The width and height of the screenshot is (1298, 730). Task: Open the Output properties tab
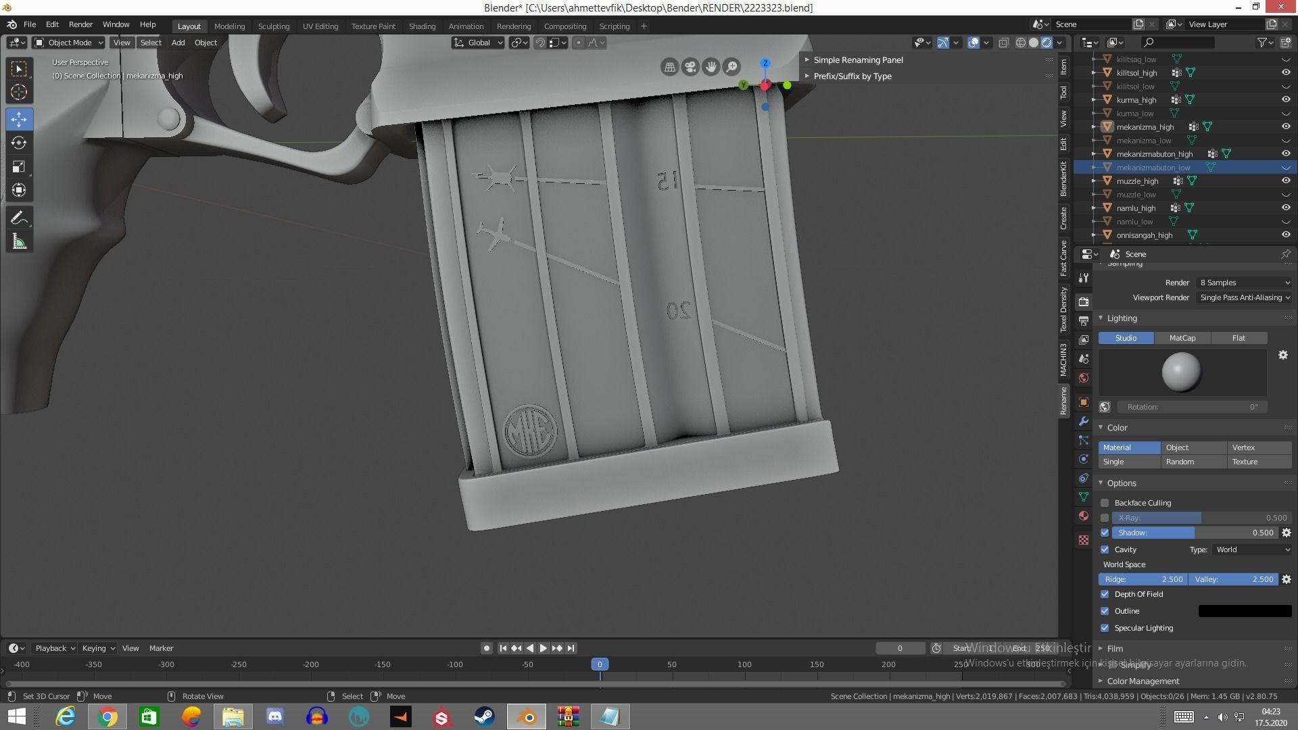[1084, 320]
